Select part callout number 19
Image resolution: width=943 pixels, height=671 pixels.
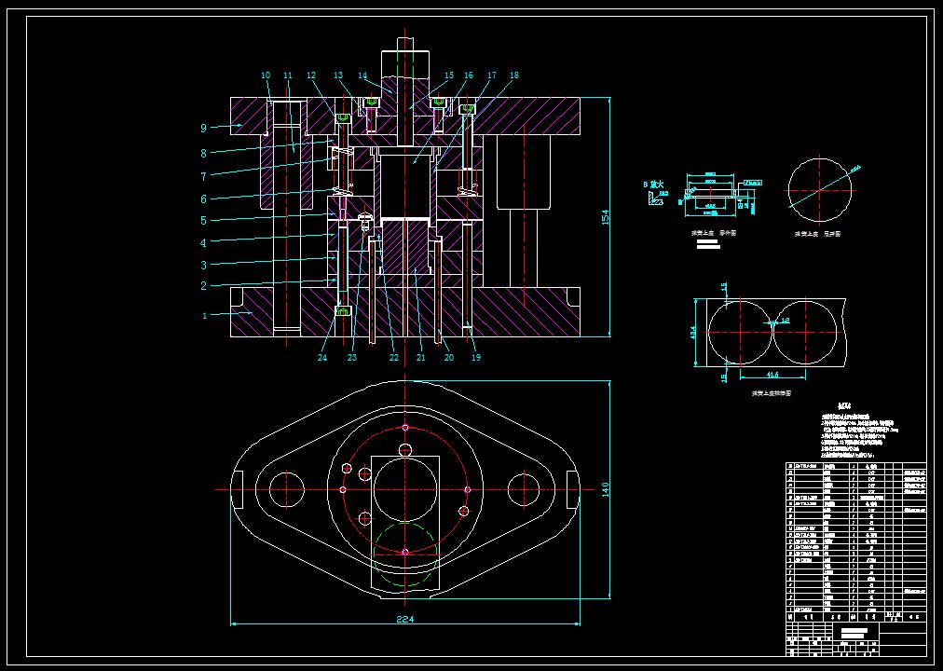click(476, 358)
